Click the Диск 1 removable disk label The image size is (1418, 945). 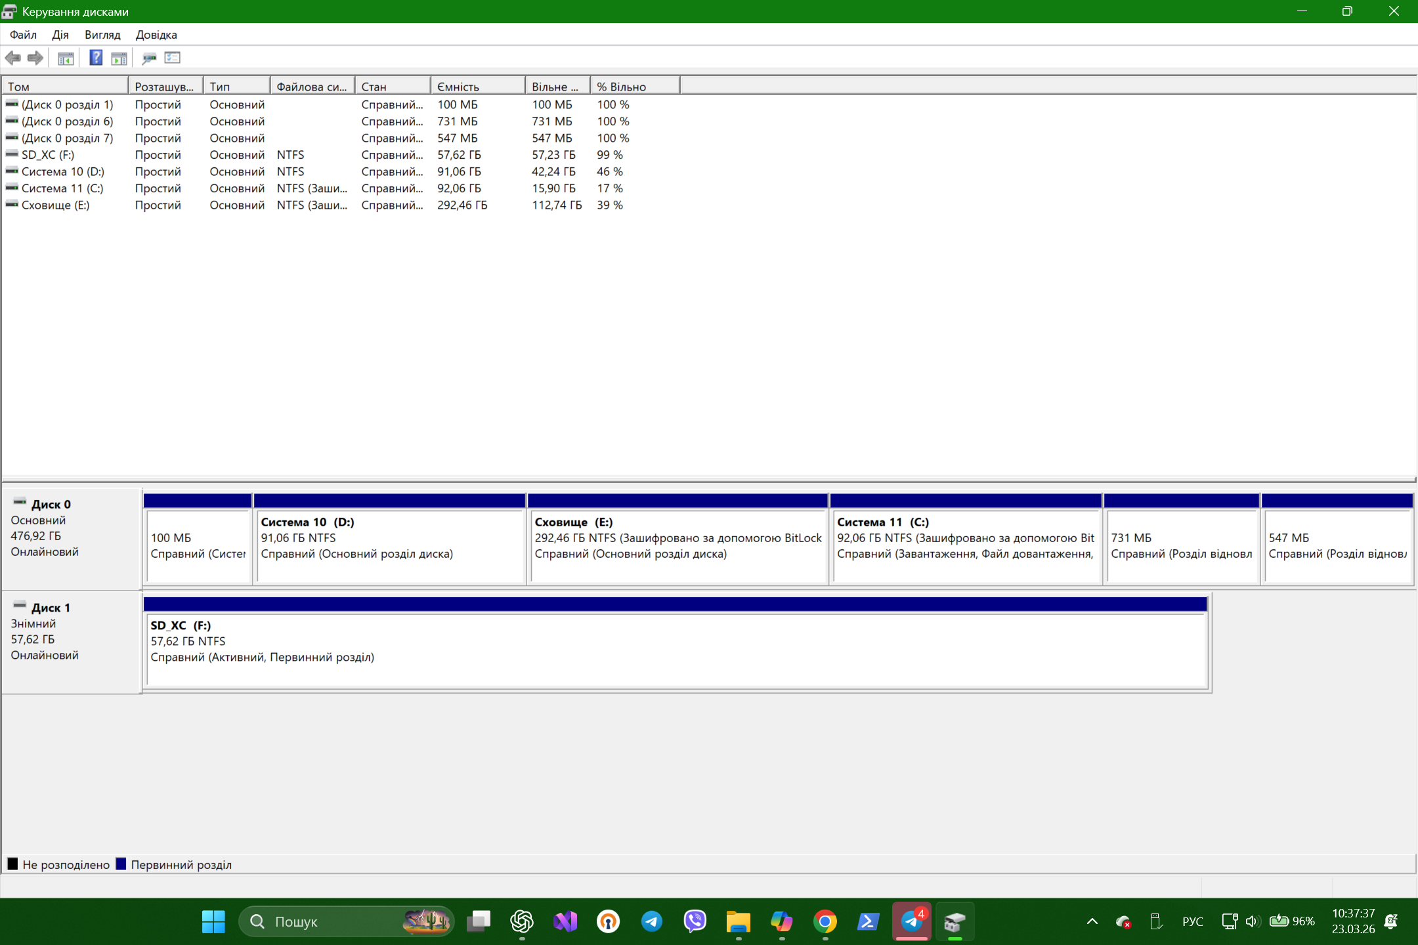click(x=51, y=608)
